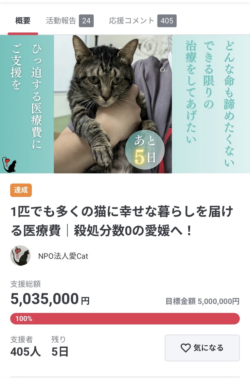This screenshot has width=250, height=379.
Task: Click the どんな命も諦めたくない banner text
Action: click(x=229, y=103)
